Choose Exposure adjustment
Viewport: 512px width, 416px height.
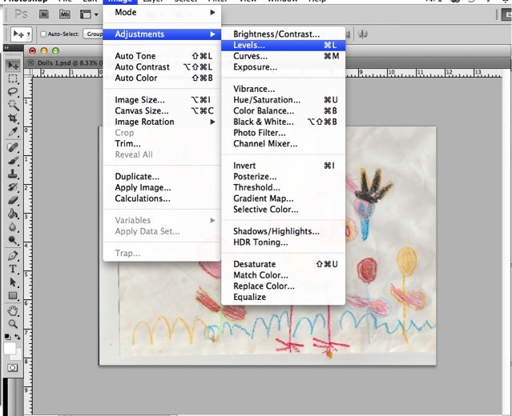click(x=283, y=67)
